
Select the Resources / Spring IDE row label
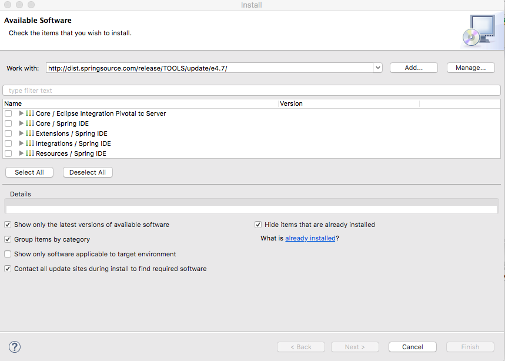point(71,153)
